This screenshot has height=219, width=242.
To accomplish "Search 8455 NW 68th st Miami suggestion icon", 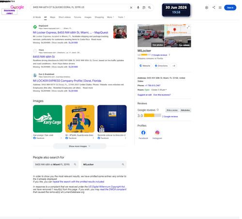I will point(75,164).
